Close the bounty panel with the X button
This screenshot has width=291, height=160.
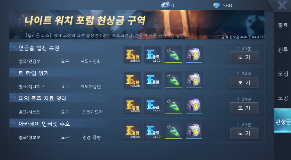coord(282,5)
